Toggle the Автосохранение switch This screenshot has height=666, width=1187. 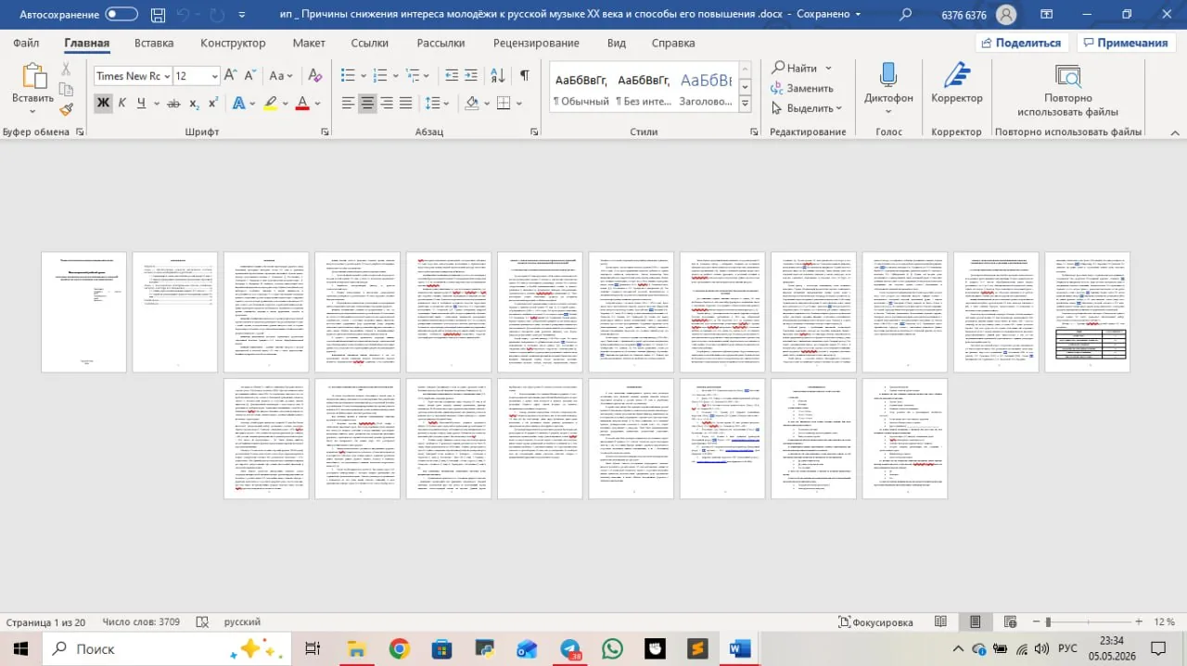121,15
